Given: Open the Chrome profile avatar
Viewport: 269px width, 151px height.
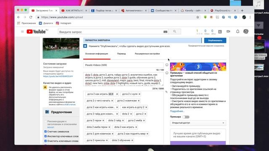Looking at the screenshot, I should coord(244,17).
